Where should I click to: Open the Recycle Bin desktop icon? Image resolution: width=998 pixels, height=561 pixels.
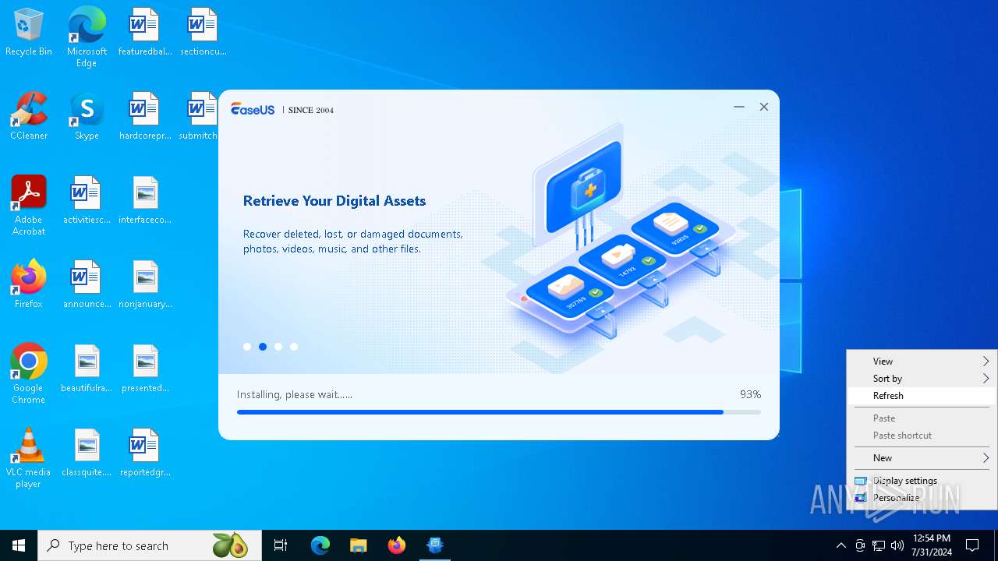(x=29, y=32)
